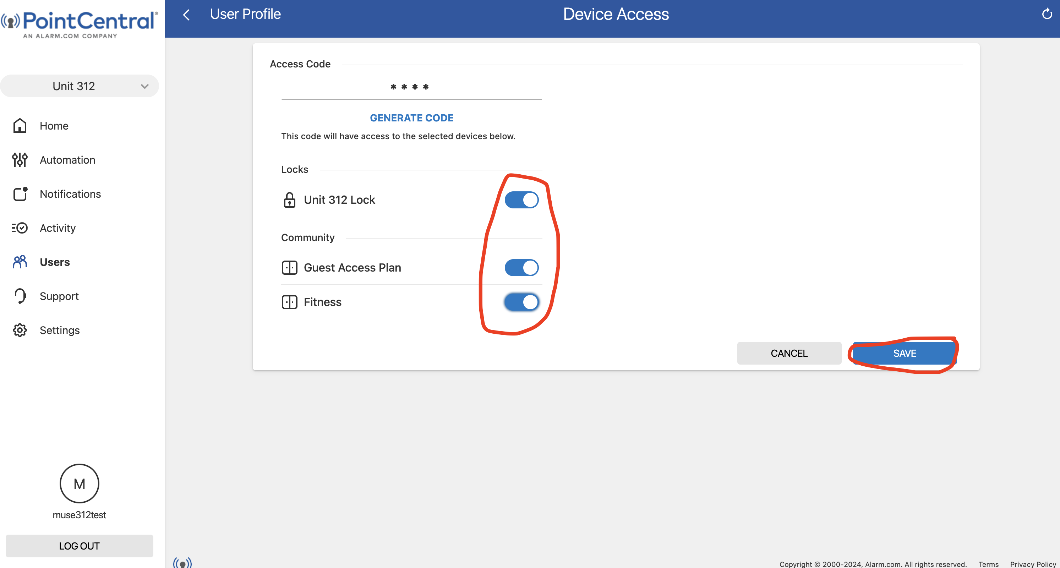1060x568 pixels.
Task: Click the refresh icon in header
Action: point(1047,15)
